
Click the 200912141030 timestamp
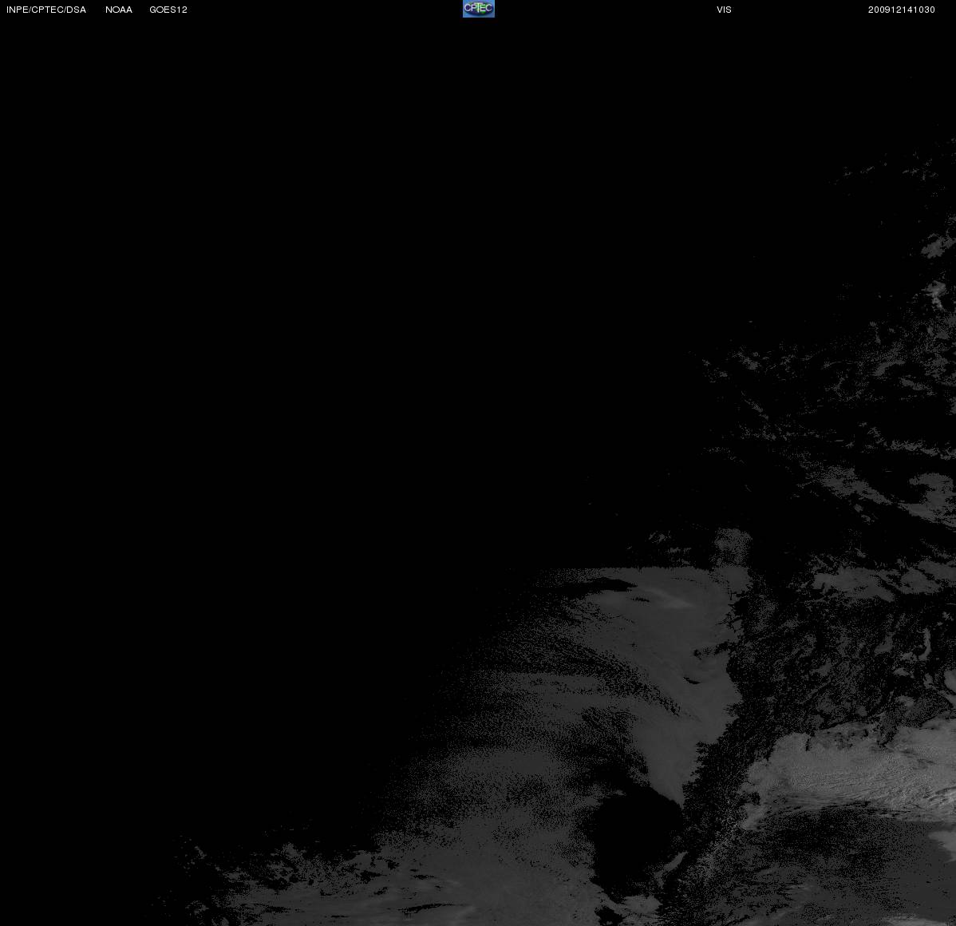click(x=902, y=10)
